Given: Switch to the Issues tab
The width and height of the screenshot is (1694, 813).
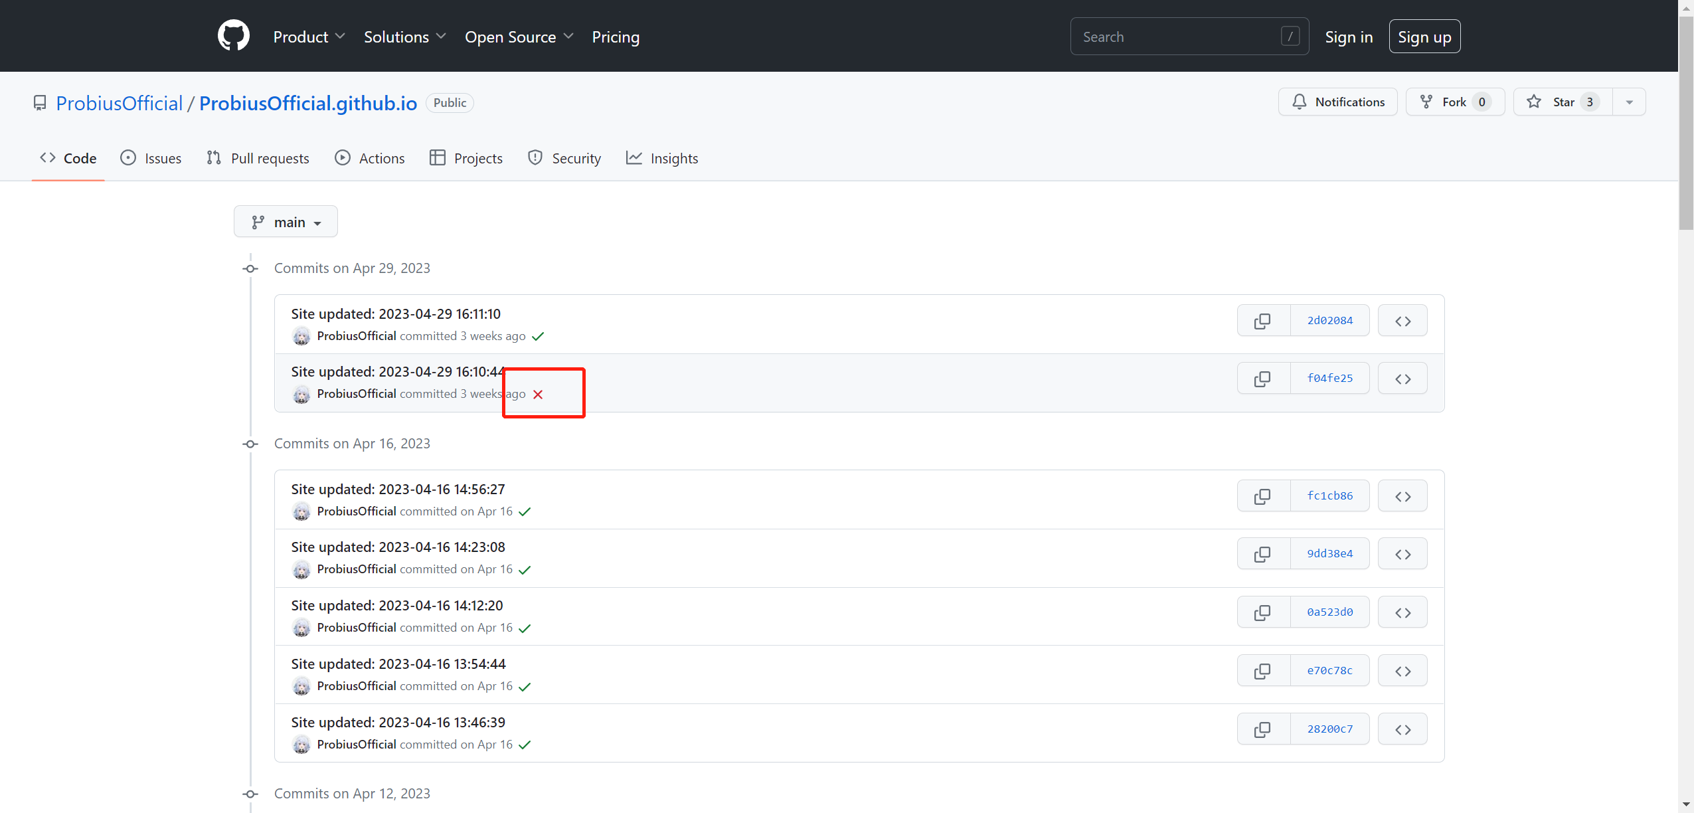Looking at the screenshot, I should [x=151, y=158].
